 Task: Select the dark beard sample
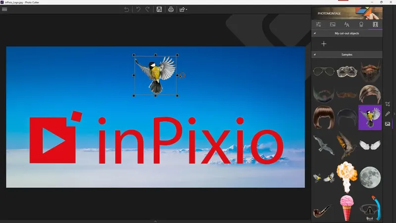click(324, 94)
